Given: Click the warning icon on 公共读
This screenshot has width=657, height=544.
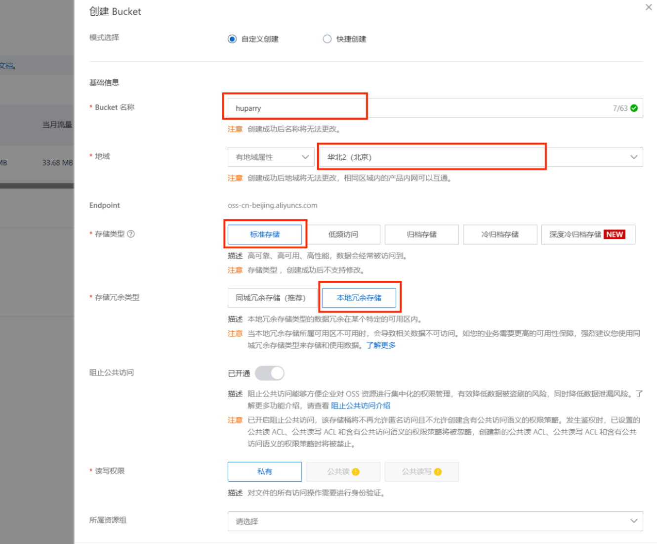Looking at the screenshot, I should [356, 472].
